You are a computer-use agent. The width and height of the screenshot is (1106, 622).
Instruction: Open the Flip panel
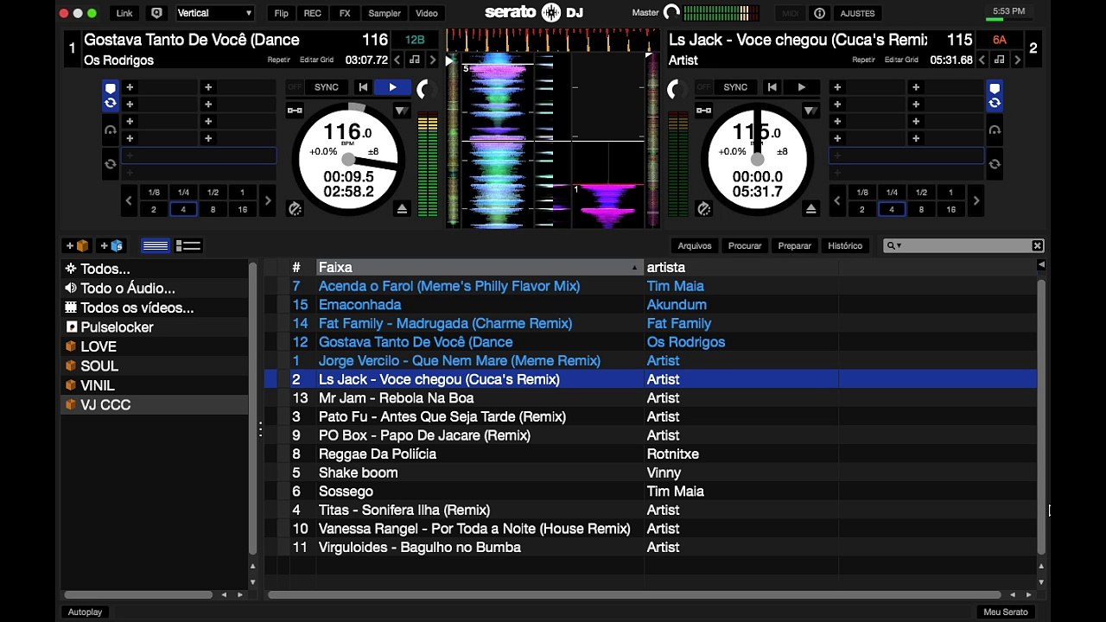[281, 13]
